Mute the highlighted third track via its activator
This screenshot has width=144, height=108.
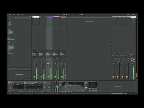[48, 77]
